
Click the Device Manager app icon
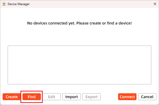pyautogui.click(x=4, y=4)
